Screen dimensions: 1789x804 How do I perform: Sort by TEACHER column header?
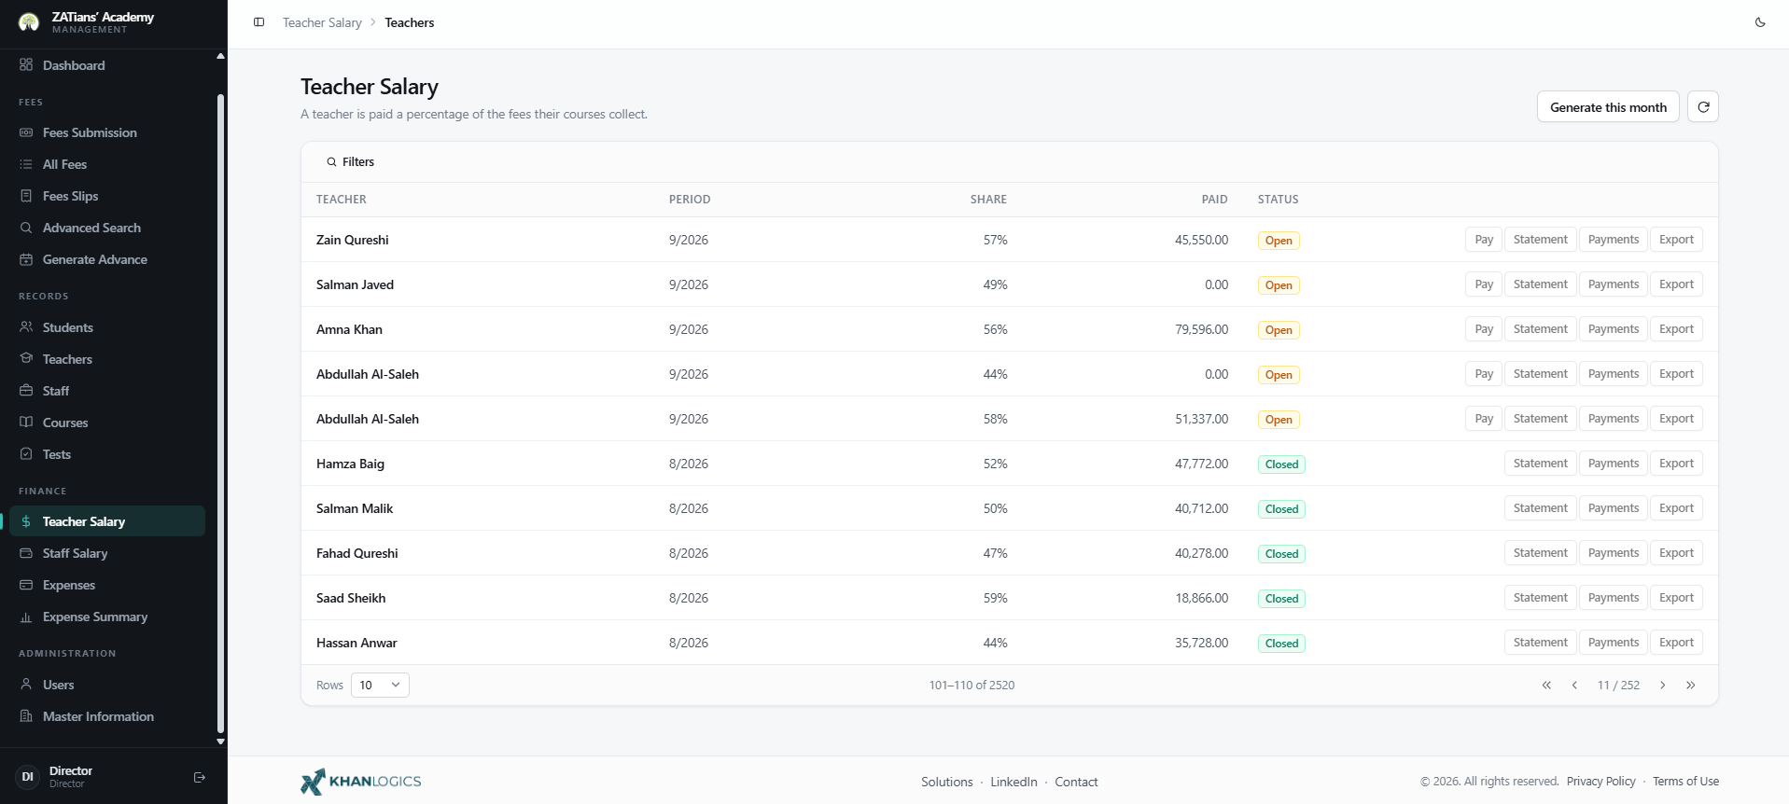[342, 200]
